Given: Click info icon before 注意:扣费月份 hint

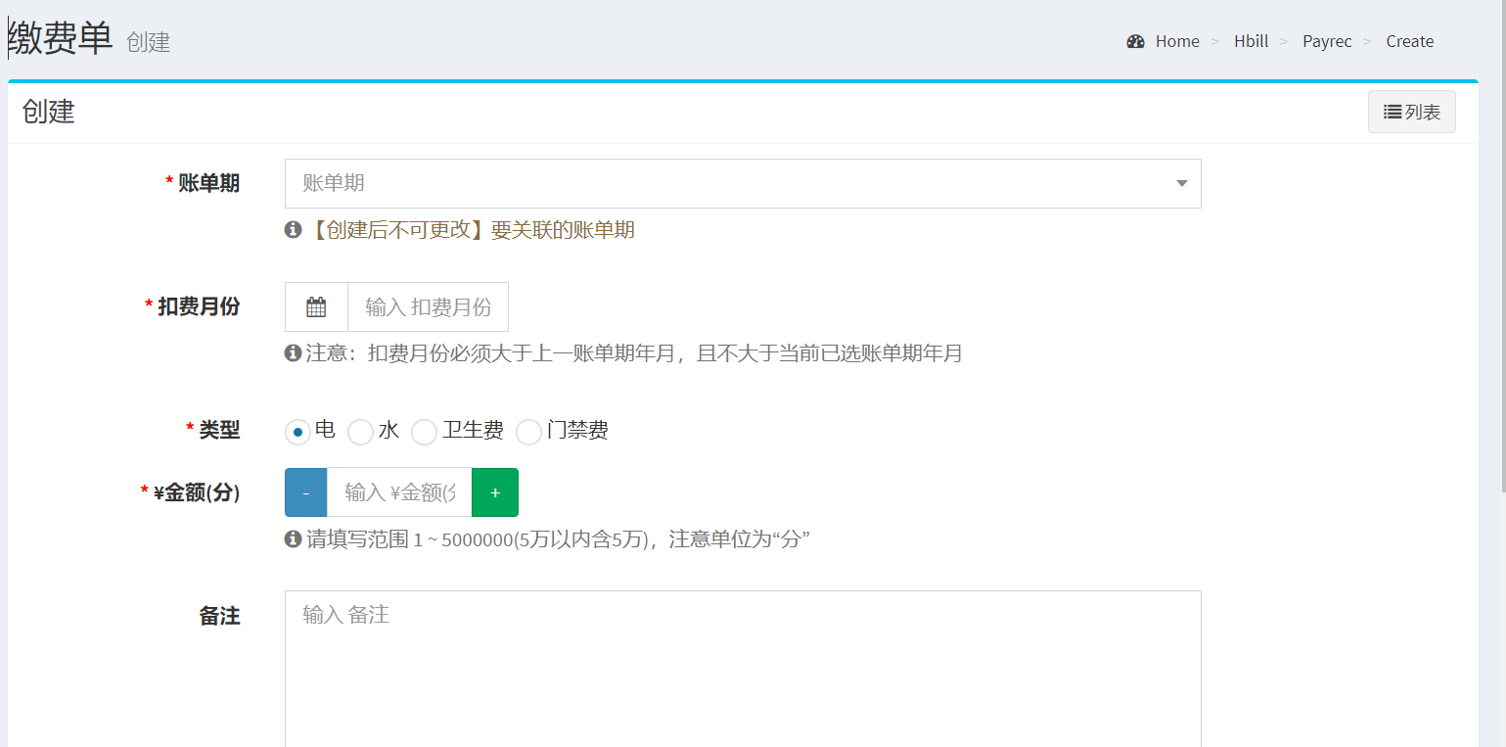Looking at the screenshot, I should point(293,352).
